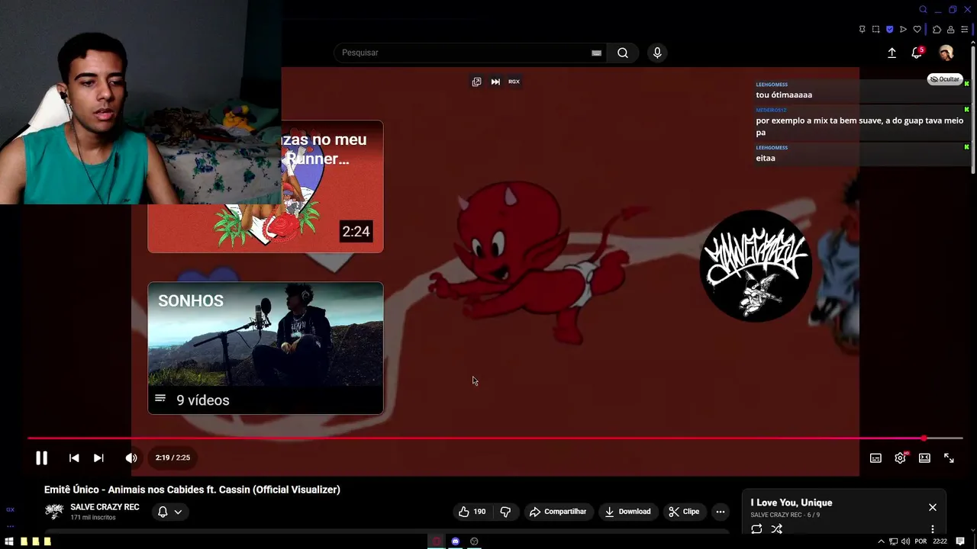The image size is (977, 549).
Task: Open the OBS taskbar icon
Action: coord(474,541)
